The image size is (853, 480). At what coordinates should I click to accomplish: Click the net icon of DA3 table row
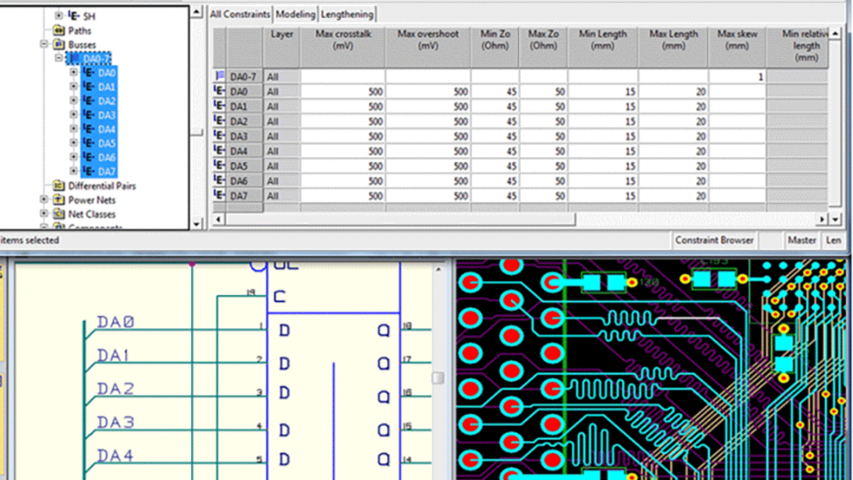pos(220,136)
